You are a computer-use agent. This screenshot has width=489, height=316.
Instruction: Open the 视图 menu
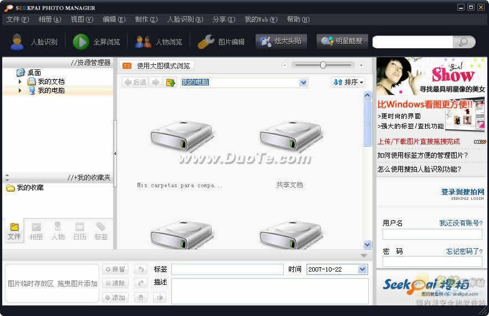(81, 19)
